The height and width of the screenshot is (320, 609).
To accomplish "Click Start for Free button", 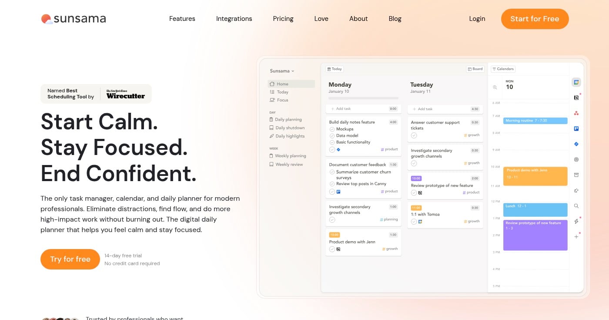I will [x=535, y=19].
